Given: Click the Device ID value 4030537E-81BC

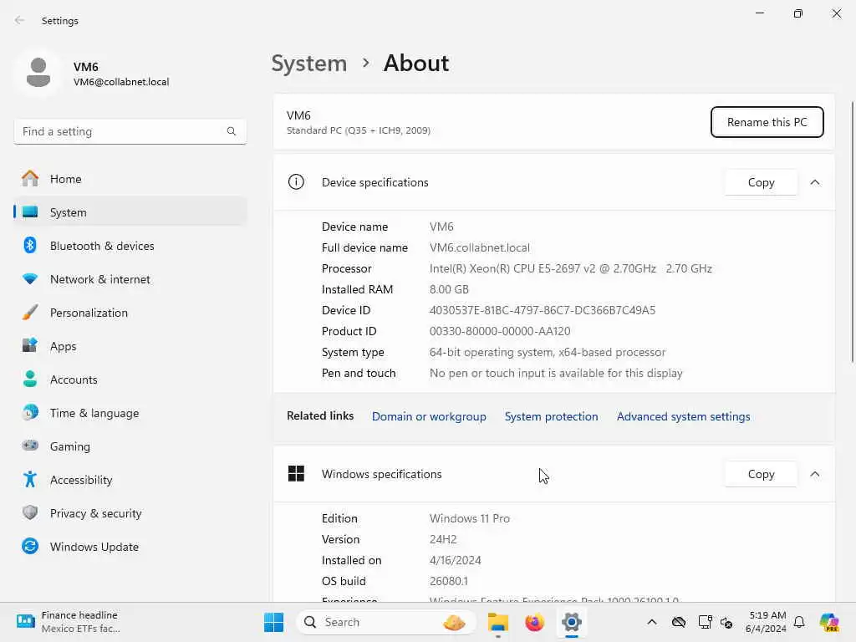Looking at the screenshot, I should click(542, 310).
